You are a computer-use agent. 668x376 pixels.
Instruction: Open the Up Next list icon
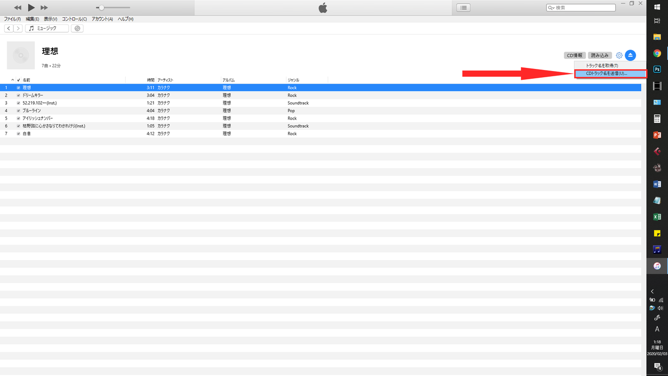[x=463, y=7]
